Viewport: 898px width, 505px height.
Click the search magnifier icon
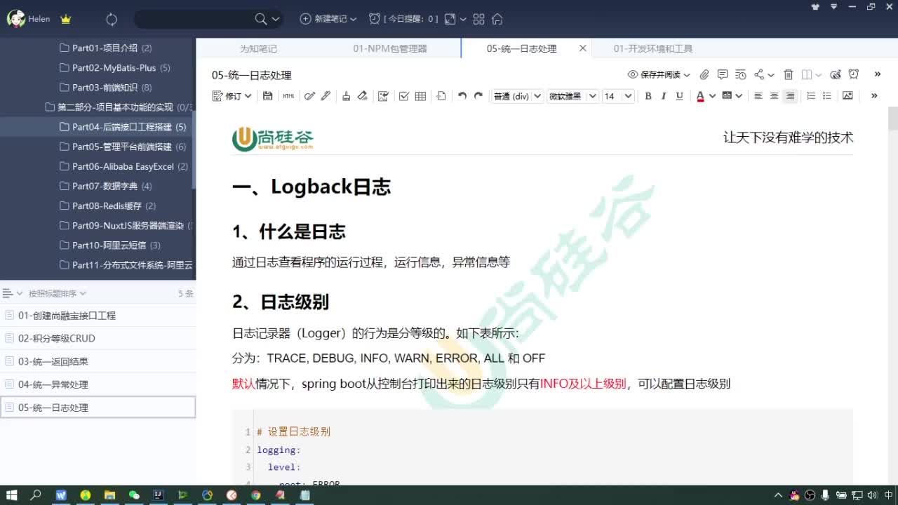(261, 19)
